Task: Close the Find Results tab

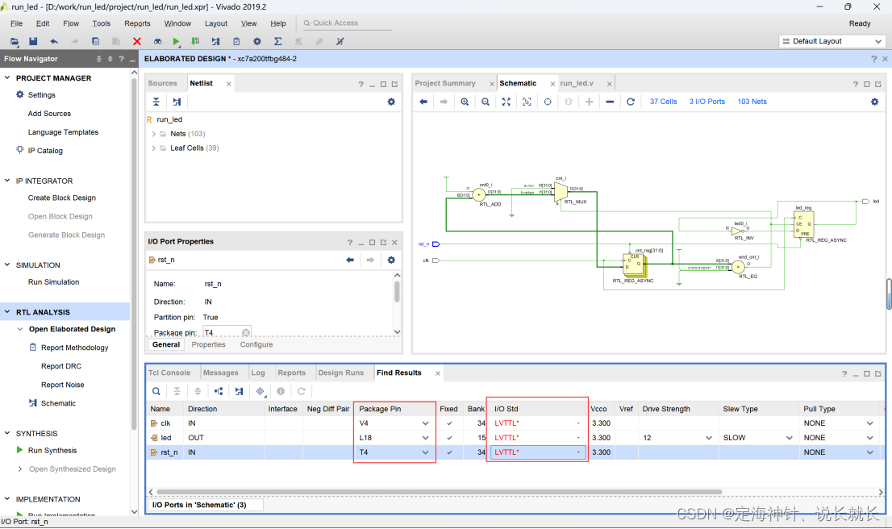Action: click(x=437, y=373)
